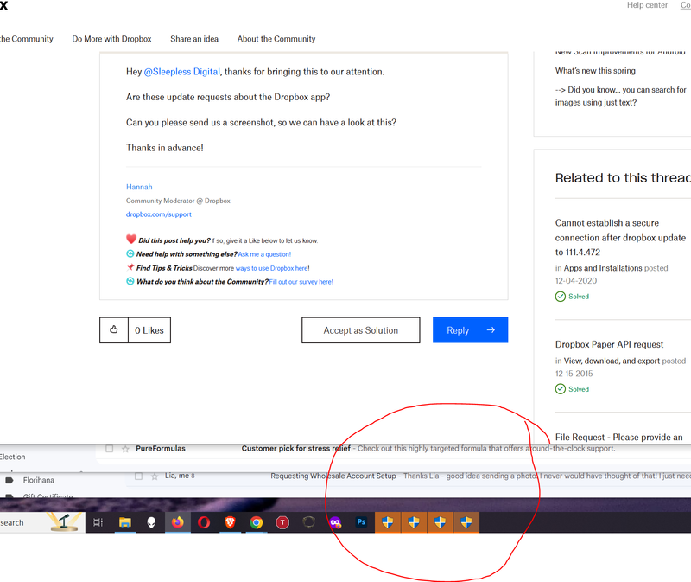Click the Accept as Solution button
The height and width of the screenshot is (582, 691).
click(x=360, y=330)
